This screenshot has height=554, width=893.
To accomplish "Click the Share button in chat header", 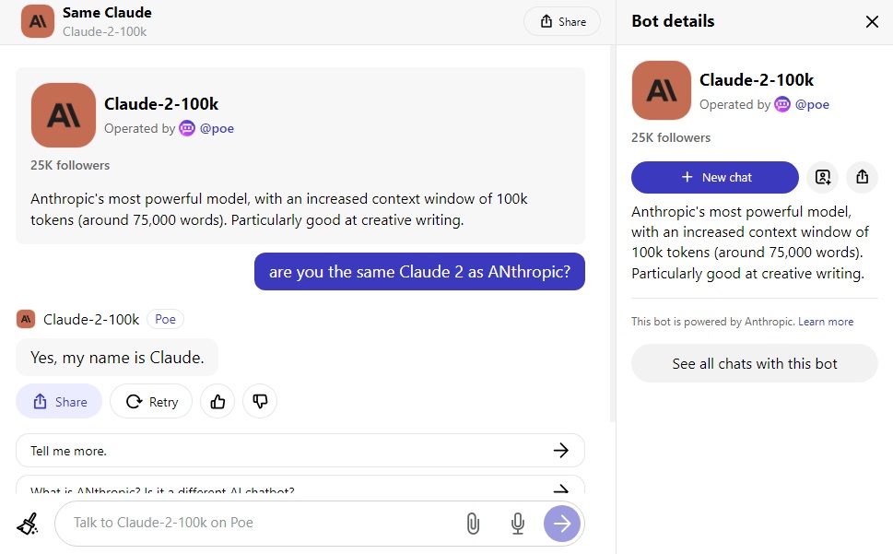I will pyautogui.click(x=562, y=21).
